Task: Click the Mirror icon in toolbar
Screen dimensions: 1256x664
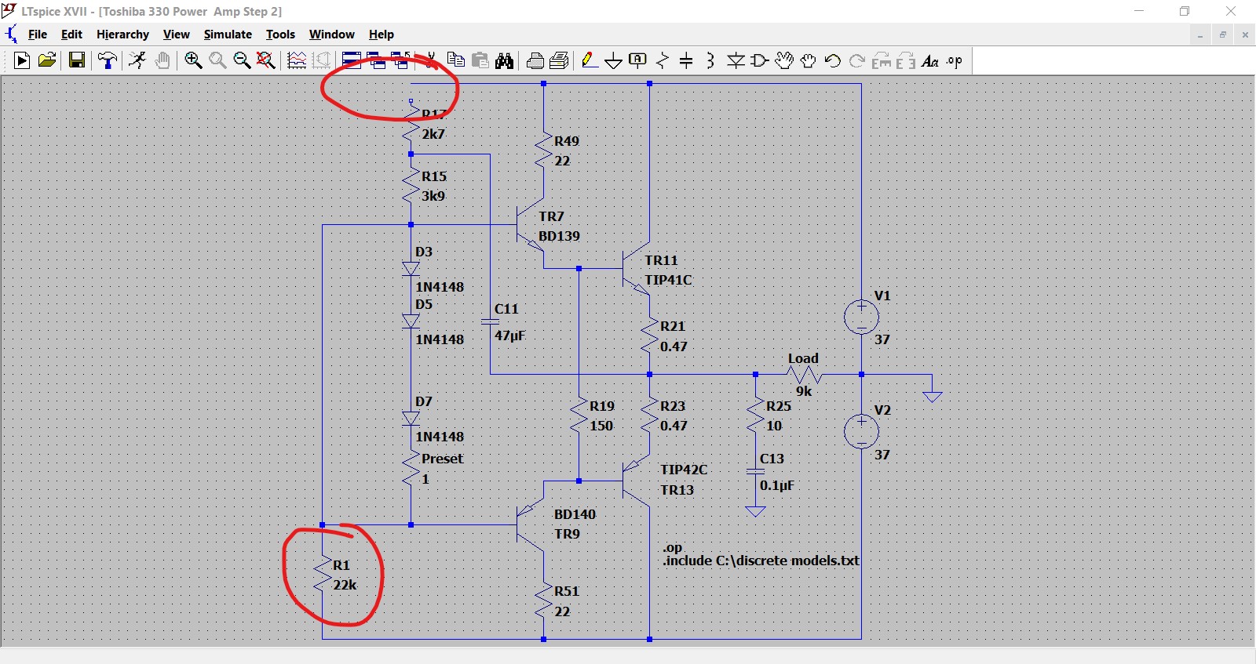Action: point(906,60)
